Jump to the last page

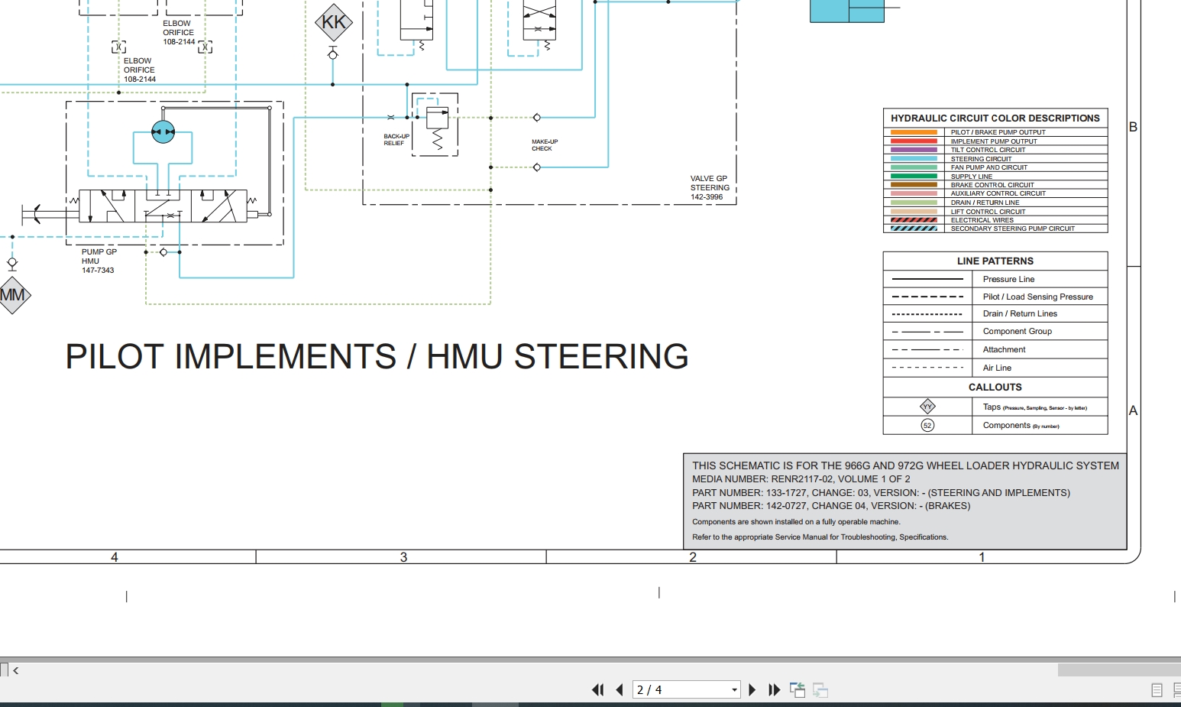[774, 689]
